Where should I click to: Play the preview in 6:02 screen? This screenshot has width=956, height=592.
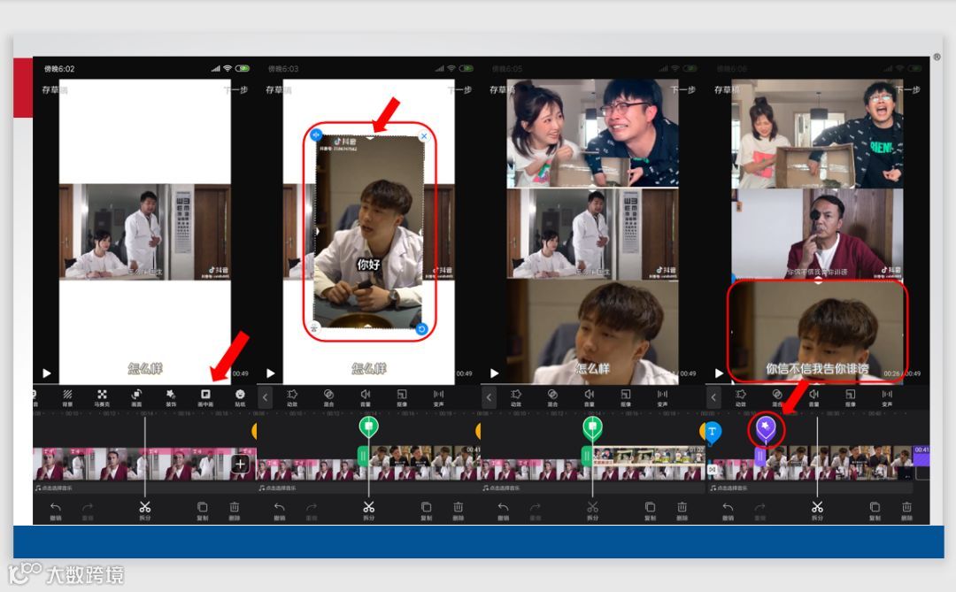(47, 373)
